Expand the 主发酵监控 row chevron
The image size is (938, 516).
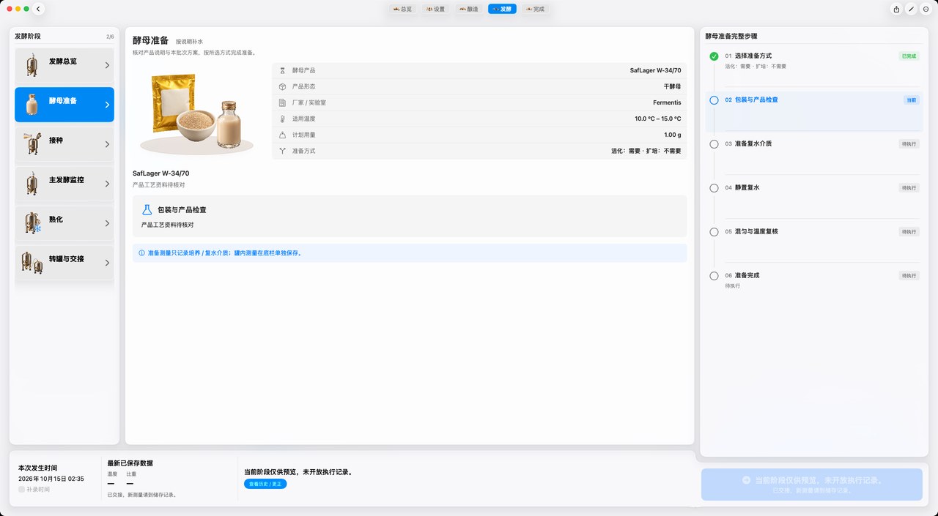point(107,184)
